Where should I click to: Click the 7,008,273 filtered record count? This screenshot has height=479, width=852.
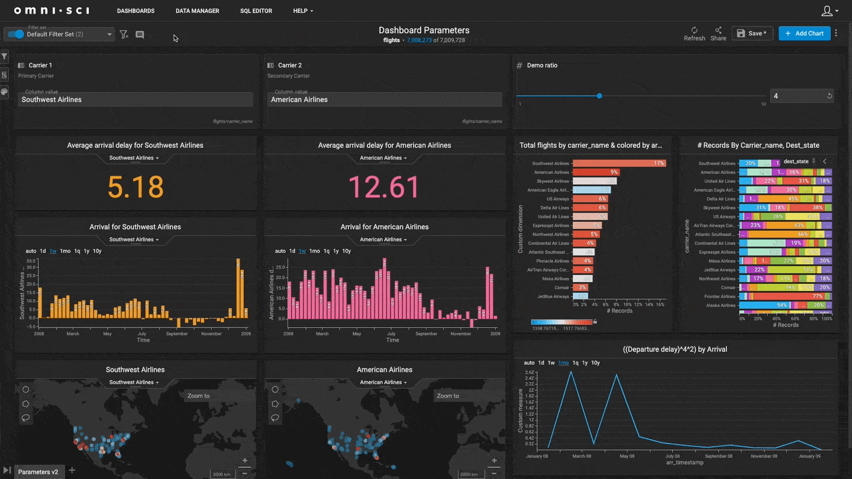[x=419, y=40]
